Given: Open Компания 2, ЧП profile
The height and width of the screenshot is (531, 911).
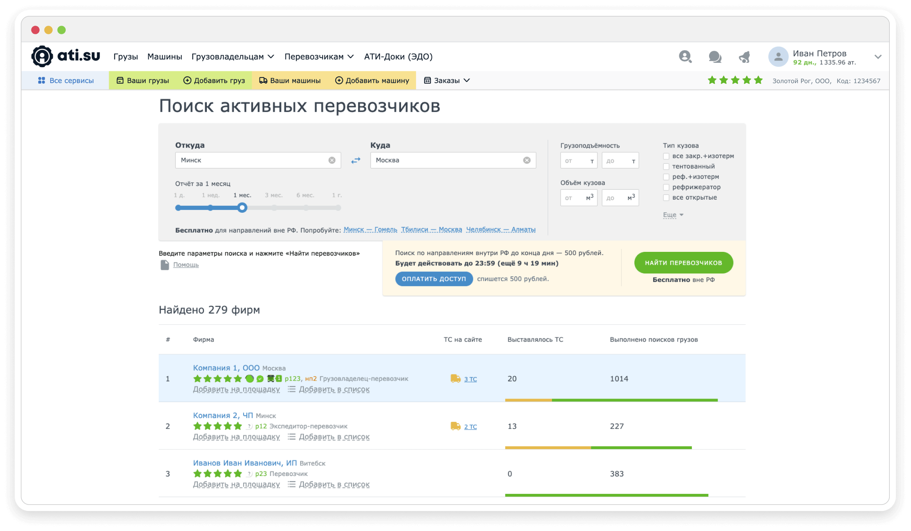Looking at the screenshot, I should [x=223, y=416].
